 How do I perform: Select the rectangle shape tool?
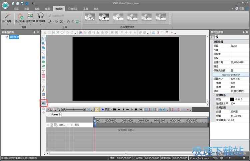(x=43, y=57)
